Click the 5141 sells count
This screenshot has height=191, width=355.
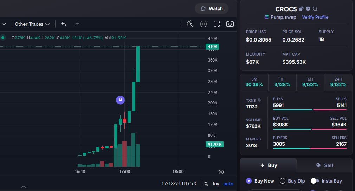pos(342,106)
